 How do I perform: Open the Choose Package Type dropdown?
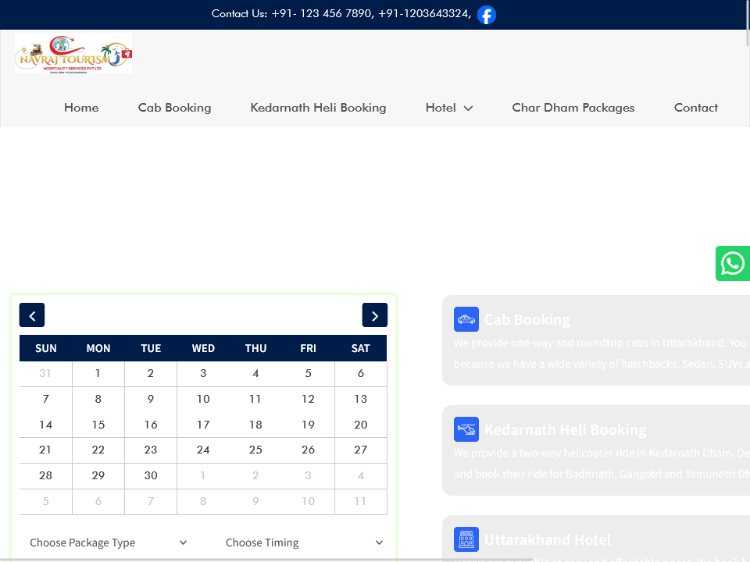(109, 542)
